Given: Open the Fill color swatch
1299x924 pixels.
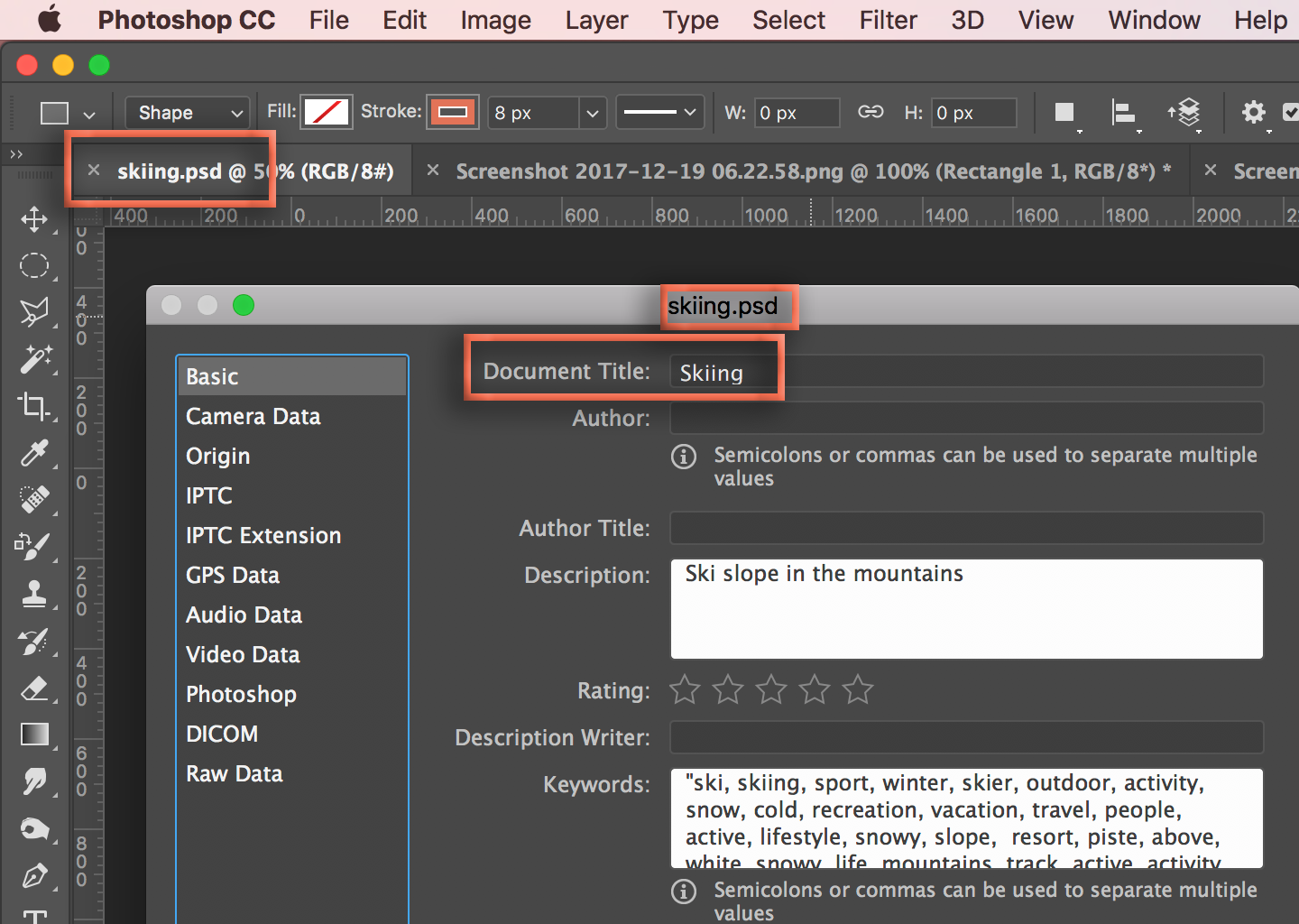Looking at the screenshot, I should click(x=327, y=112).
